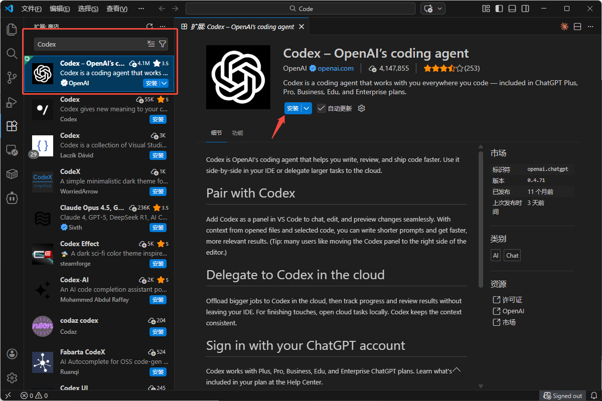The width and height of the screenshot is (602, 401).
Task: Open the Explorer view in activity bar
Action: 12,29
